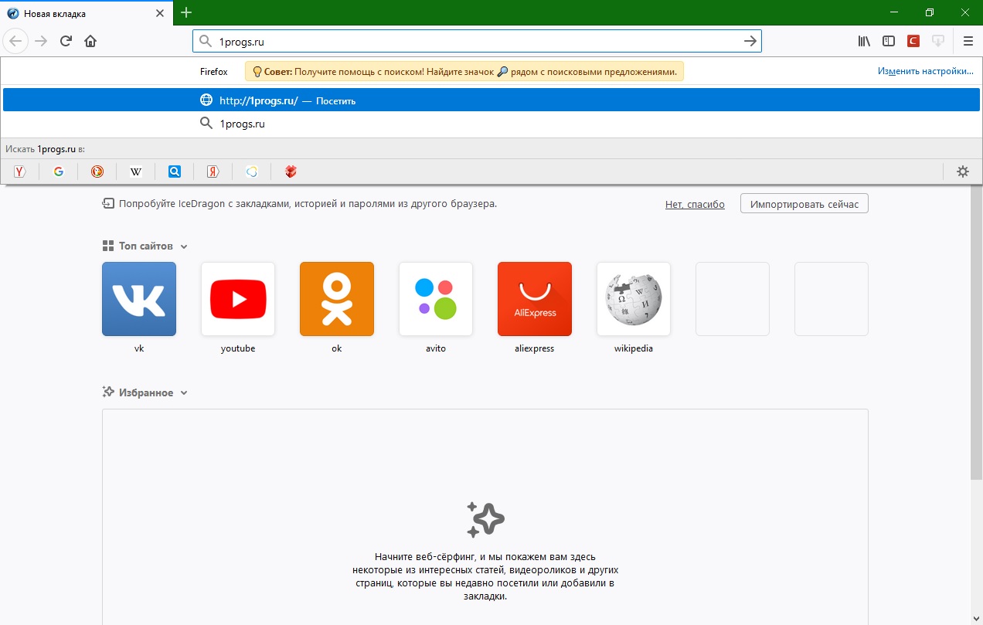The width and height of the screenshot is (983, 625).
Task: Search with the Google engine icon
Action: point(59,172)
